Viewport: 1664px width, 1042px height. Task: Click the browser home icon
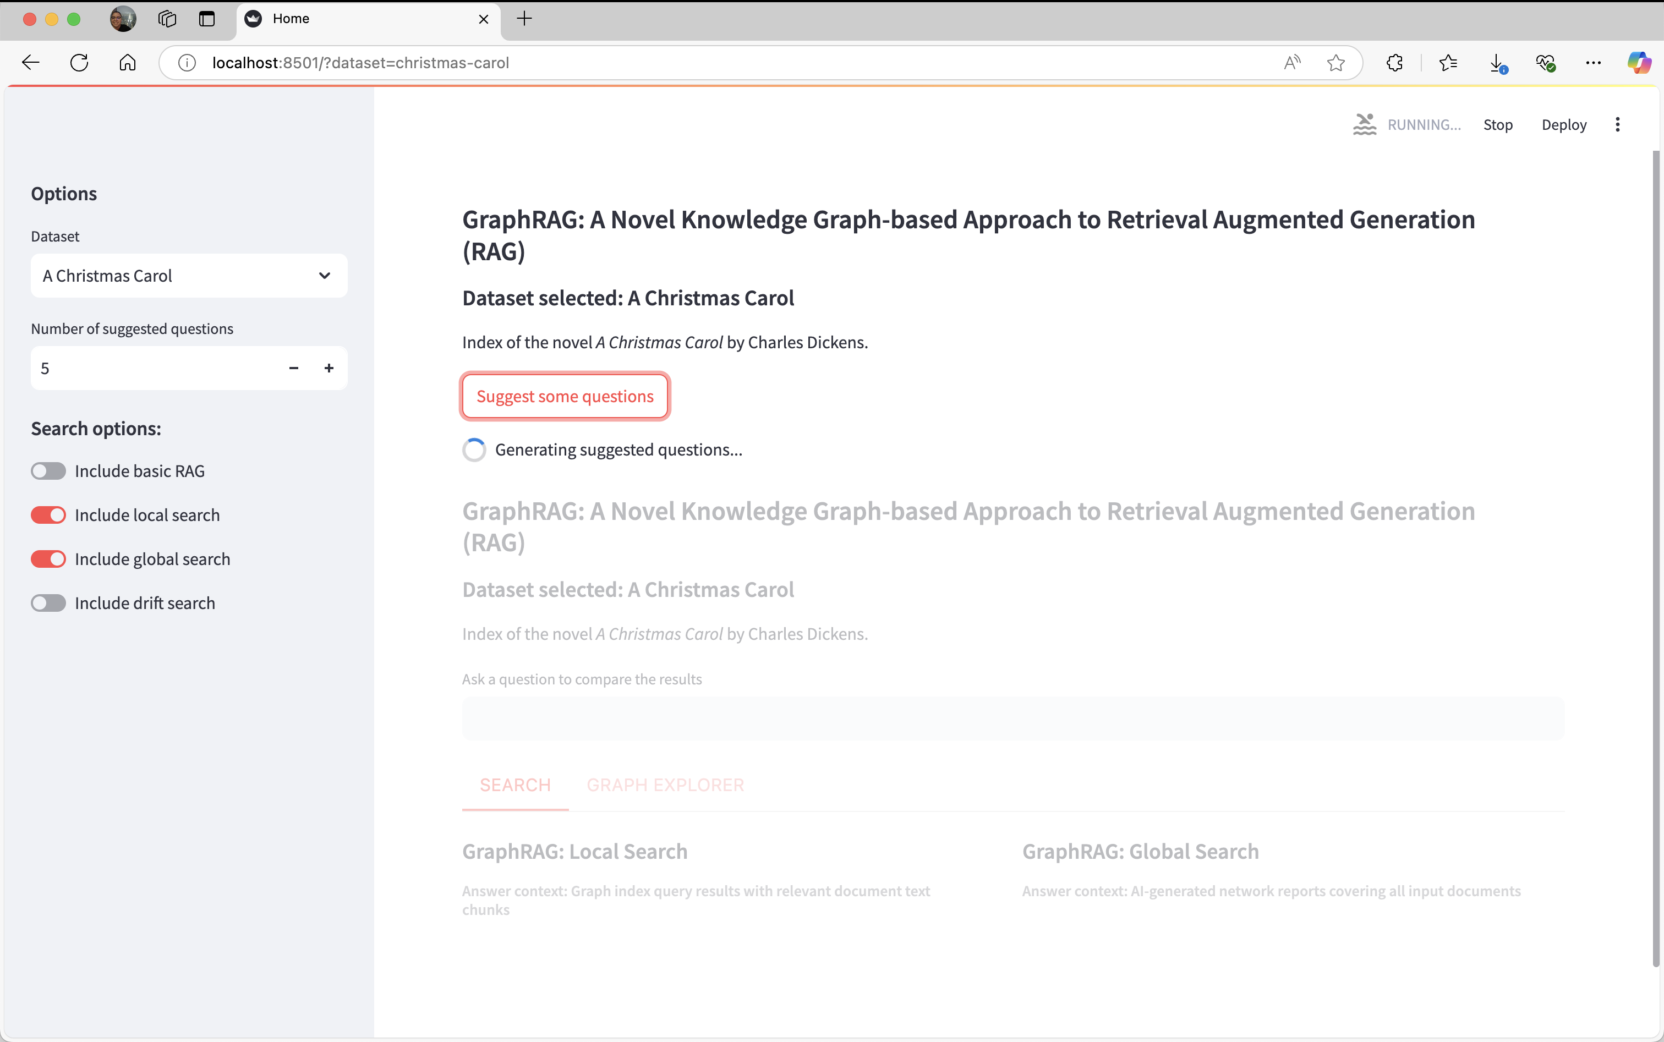click(x=128, y=63)
